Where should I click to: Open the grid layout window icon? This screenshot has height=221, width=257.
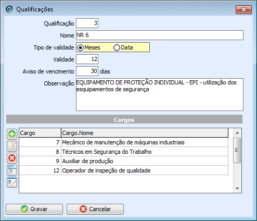(12, 170)
